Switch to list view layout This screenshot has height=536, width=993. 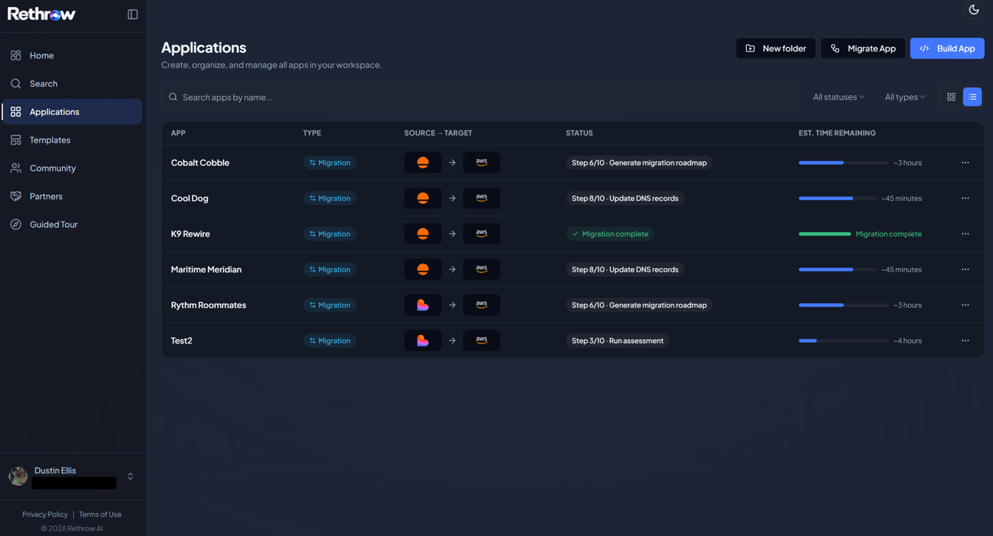click(x=973, y=97)
